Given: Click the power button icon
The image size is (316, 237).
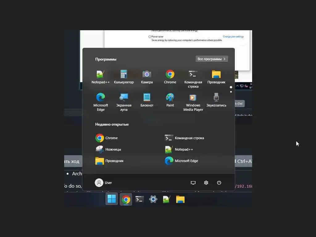Looking at the screenshot, I should (x=219, y=183).
